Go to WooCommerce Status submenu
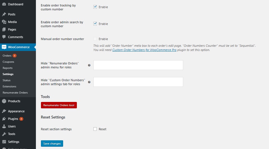Image resolution: width=269 pixels, height=149 pixels. [6, 80]
